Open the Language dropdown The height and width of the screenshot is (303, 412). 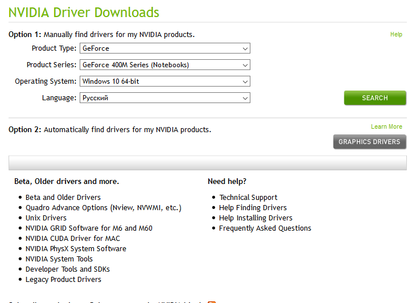pyautogui.click(x=165, y=98)
